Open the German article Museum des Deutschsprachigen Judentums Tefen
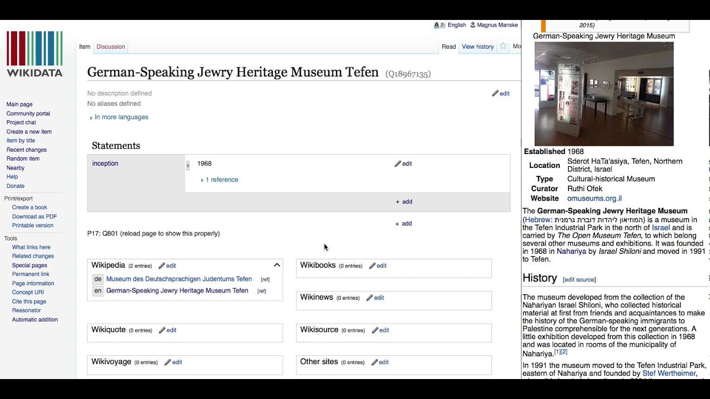Image resolution: width=710 pixels, height=399 pixels. pyautogui.click(x=179, y=279)
